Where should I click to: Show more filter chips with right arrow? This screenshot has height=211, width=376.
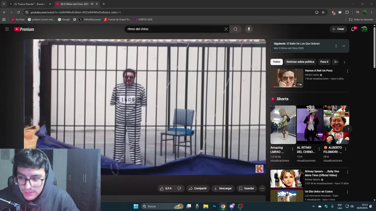(344, 62)
